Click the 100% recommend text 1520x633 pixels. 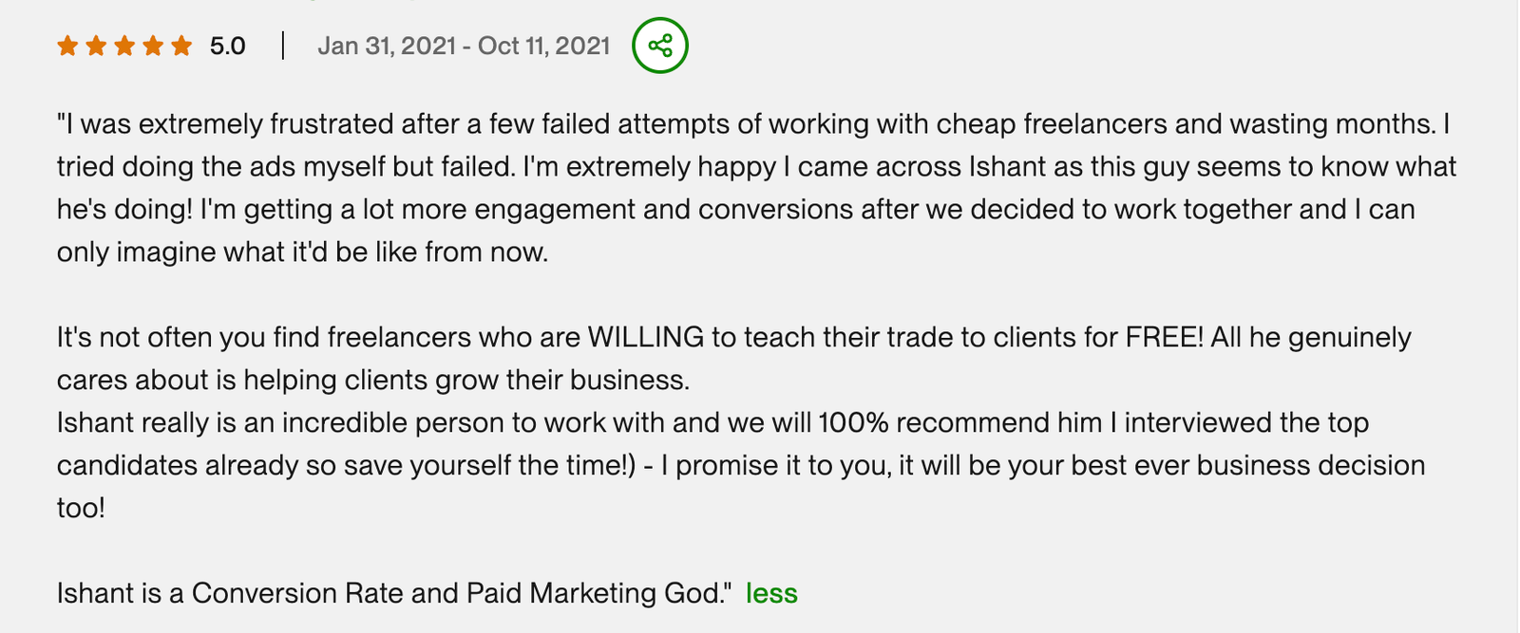click(x=958, y=422)
